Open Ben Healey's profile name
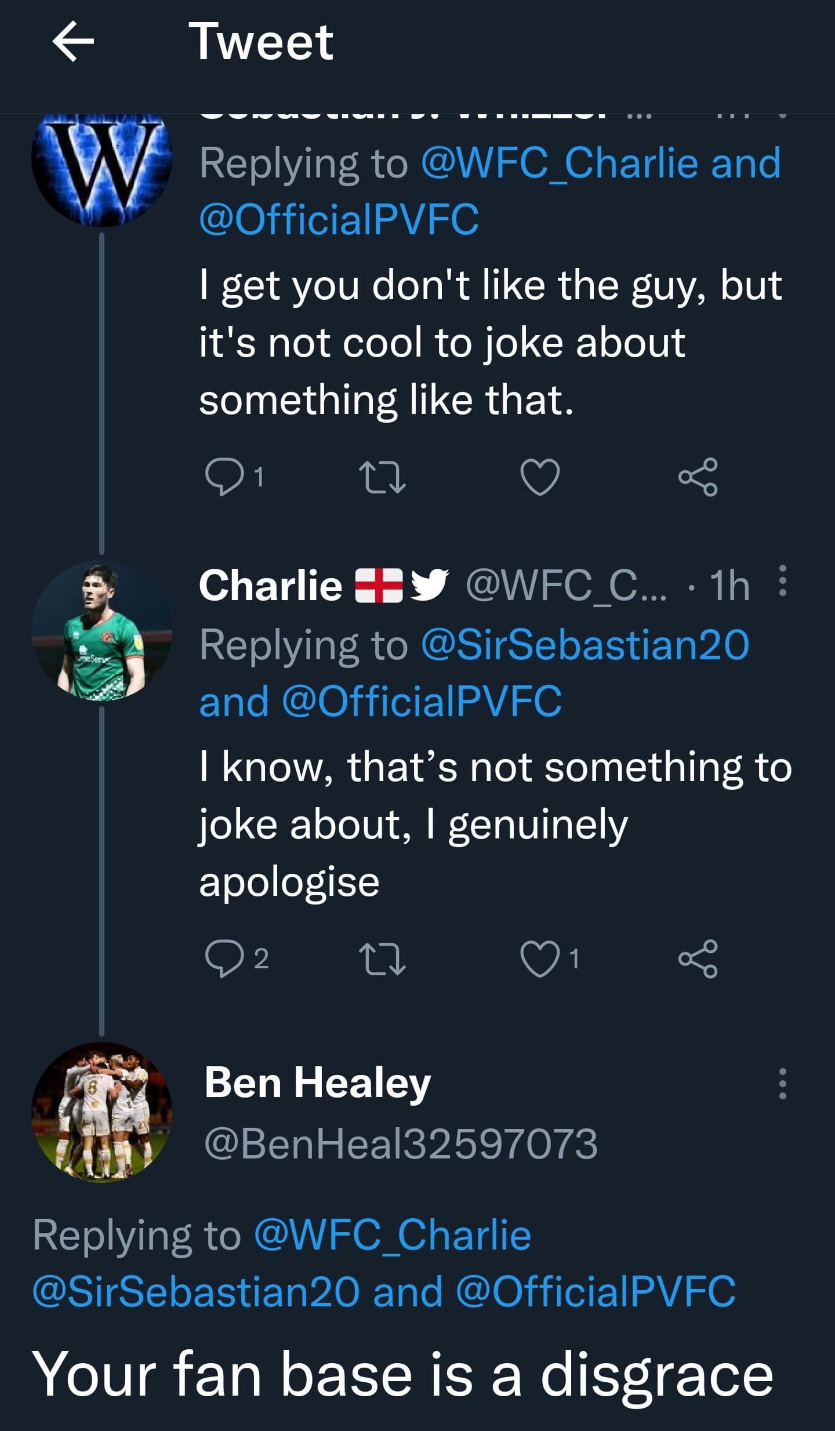 (x=318, y=1082)
